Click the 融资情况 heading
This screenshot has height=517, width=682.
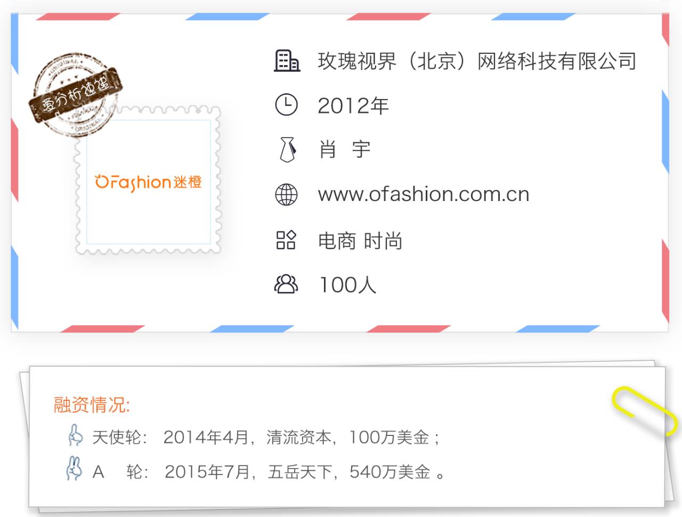(x=92, y=405)
